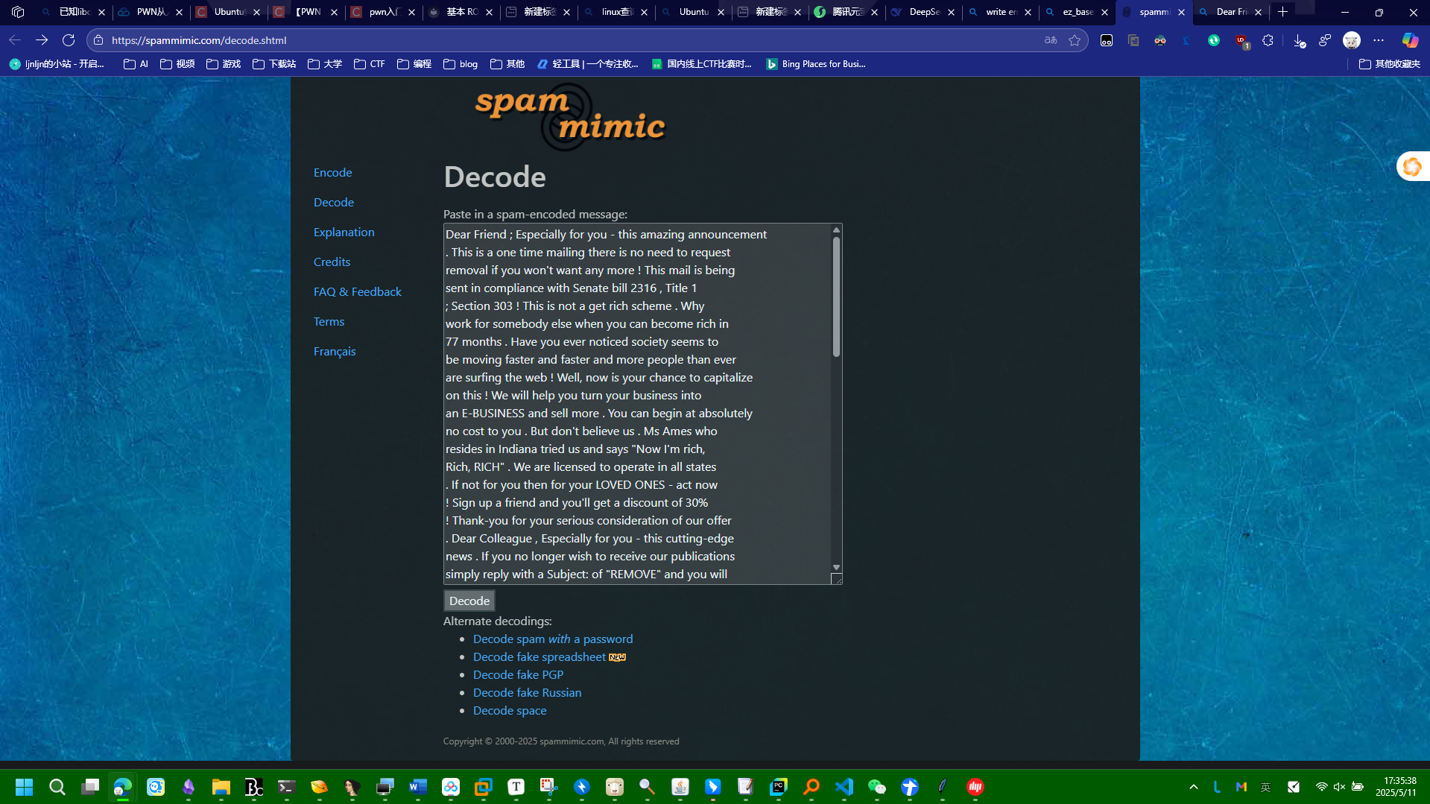Open the terminal from the taskbar
This screenshot has height=804, width=1430.
[x=286, y=787]
